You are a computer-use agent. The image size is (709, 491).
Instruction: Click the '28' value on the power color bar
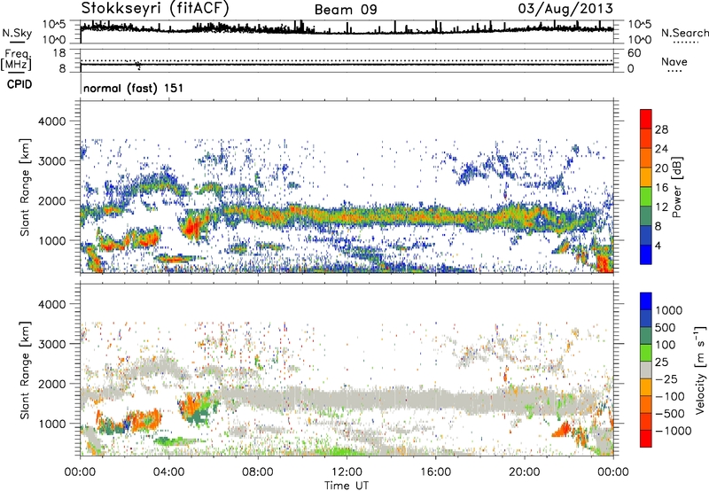click(x=661, y=129)
